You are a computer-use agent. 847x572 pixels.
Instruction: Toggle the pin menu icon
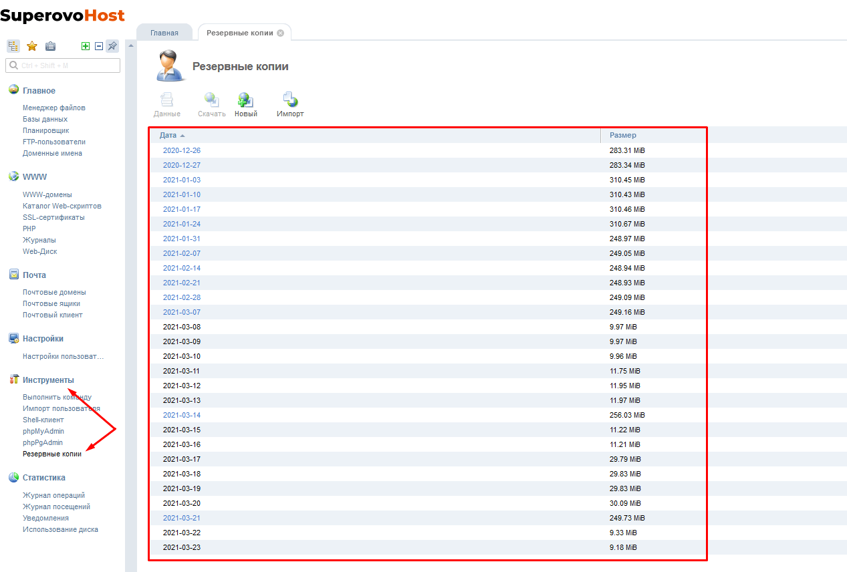coord(112,46)
